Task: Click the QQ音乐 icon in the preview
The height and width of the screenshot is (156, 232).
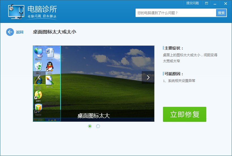Action: [x=38, y=95]
